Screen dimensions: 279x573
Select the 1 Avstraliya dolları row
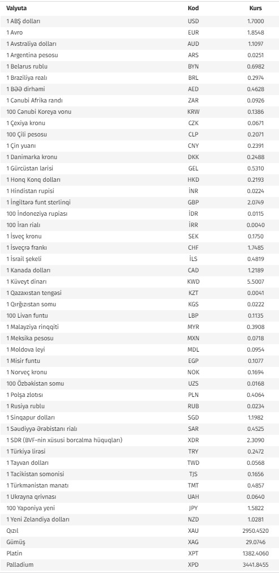[x=139, y=44]
